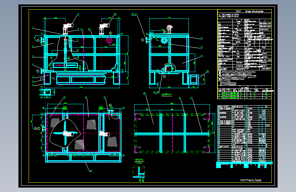
Task: Click part label 14 above the base frame view
Action: point(180,98)
